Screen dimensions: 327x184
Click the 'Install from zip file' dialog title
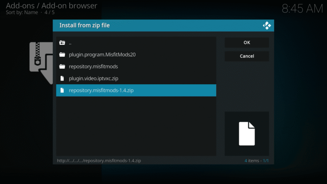(x=85, y=25)
